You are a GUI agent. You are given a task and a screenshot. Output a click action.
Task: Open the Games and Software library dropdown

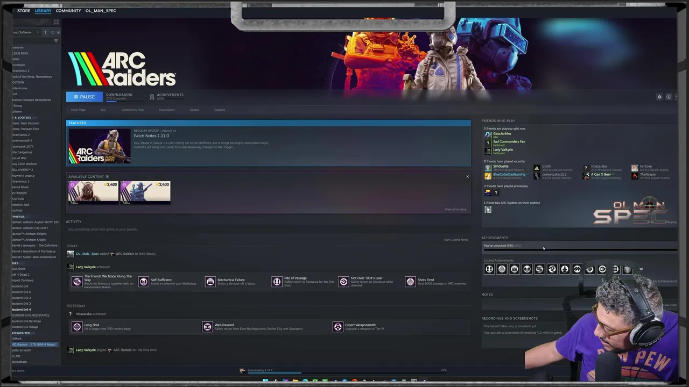point(26,32)
